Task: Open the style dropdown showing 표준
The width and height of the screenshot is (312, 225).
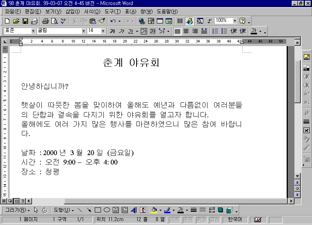Action: click(33, 31)
